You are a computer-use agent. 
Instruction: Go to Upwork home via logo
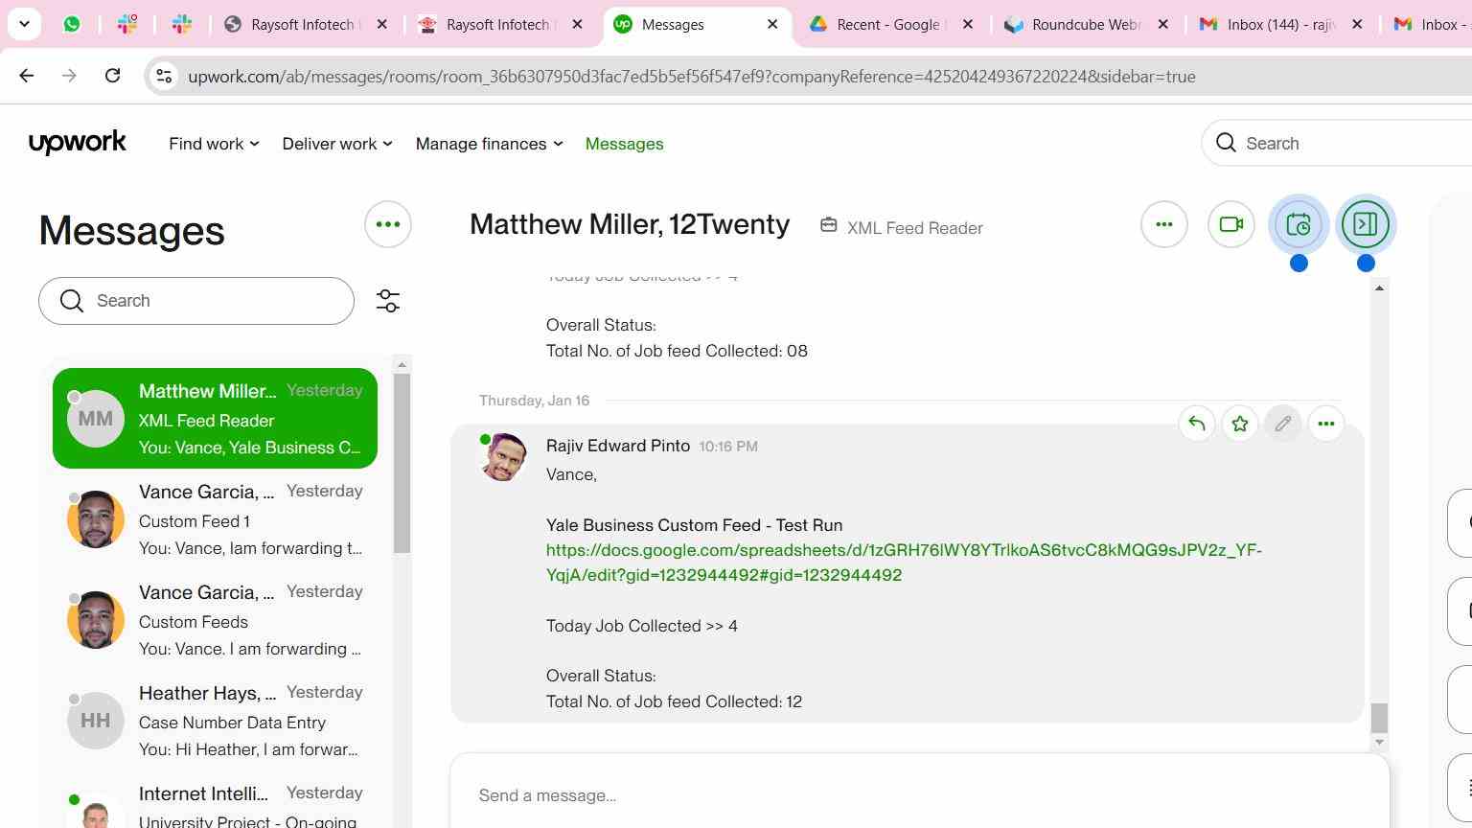click(x=78, y=143)
